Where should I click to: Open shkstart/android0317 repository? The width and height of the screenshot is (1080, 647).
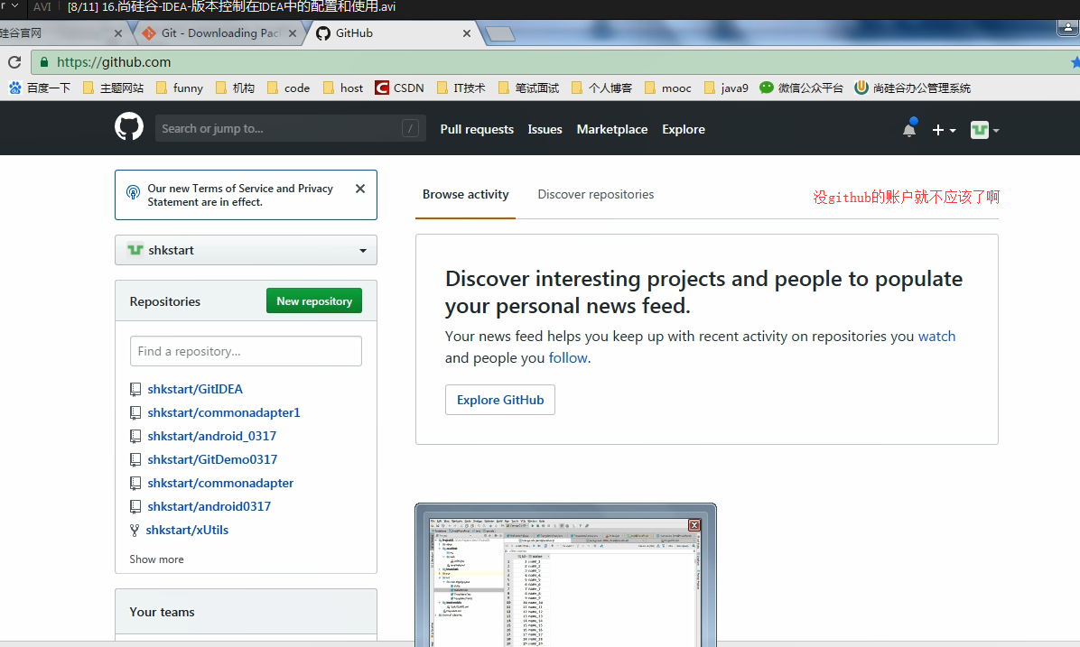pyautogui.click(x=209, y=506)
